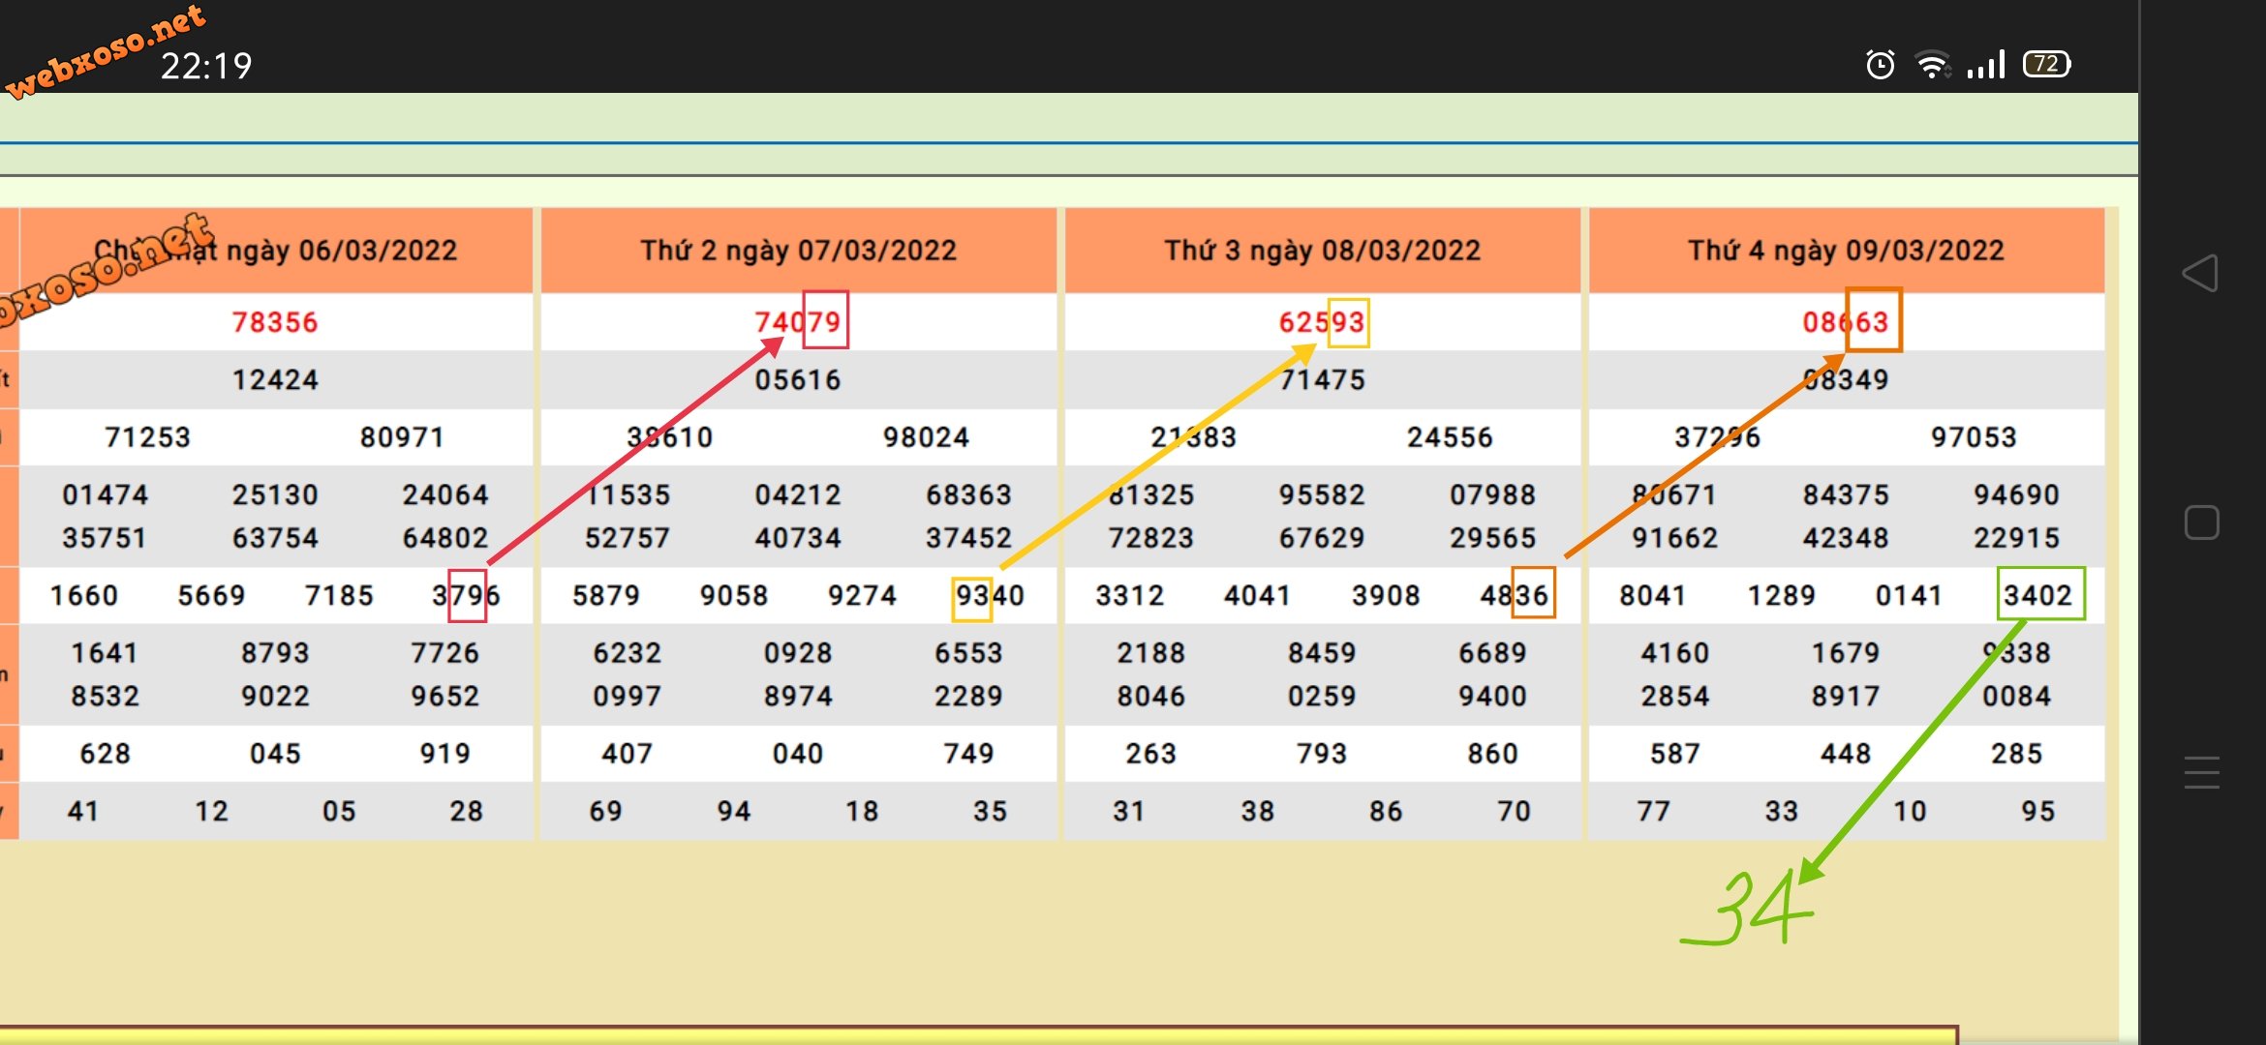Click number 8459

[x=1322, y=653]
